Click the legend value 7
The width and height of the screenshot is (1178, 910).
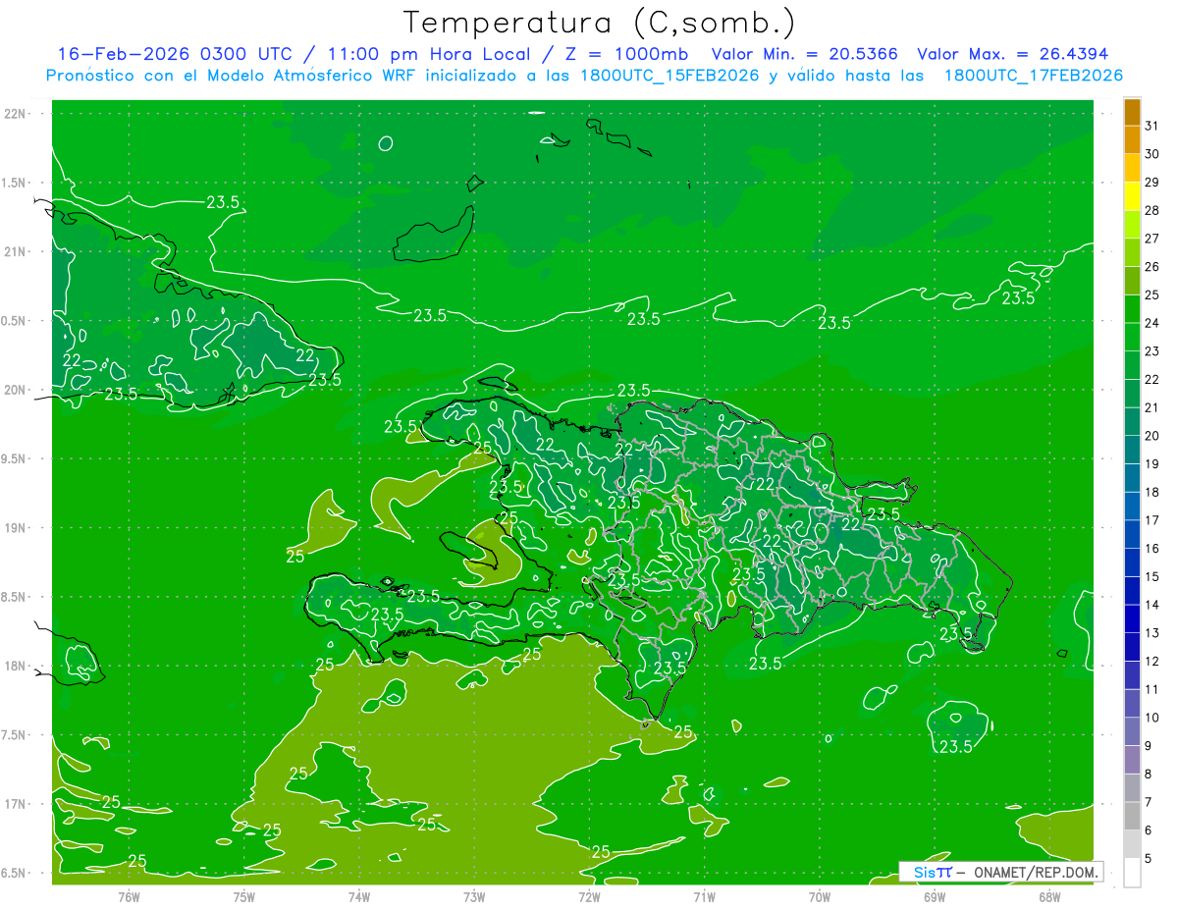(1148, 802)
